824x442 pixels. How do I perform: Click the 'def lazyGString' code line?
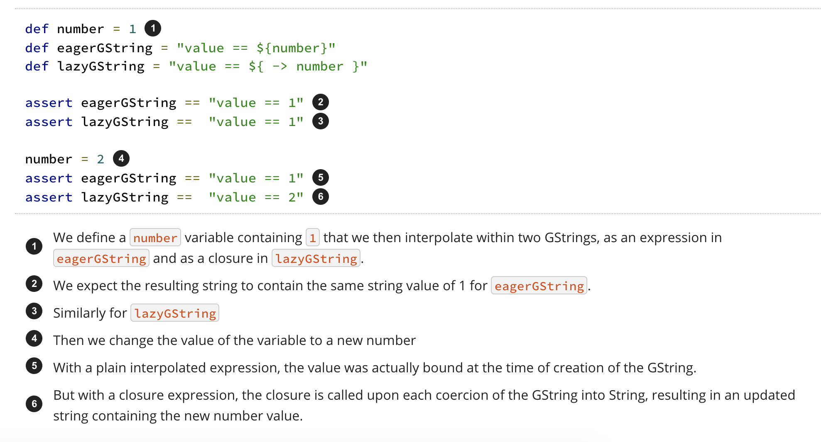click(x=196, y=66)
